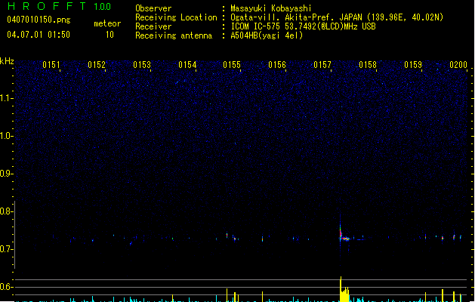Click the 0158 time marker
The image size is (475, 302).
pos(368,65)
